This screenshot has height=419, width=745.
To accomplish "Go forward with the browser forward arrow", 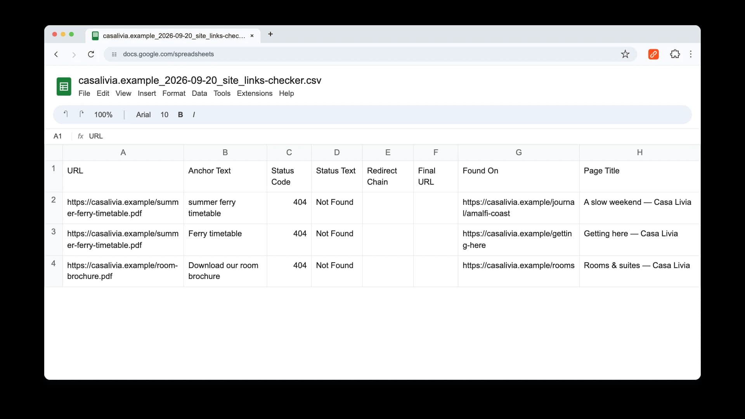I will coord(74,54).
